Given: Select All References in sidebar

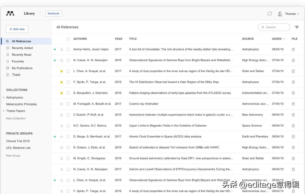Looking at the screenshot, I should pos(26,41).
